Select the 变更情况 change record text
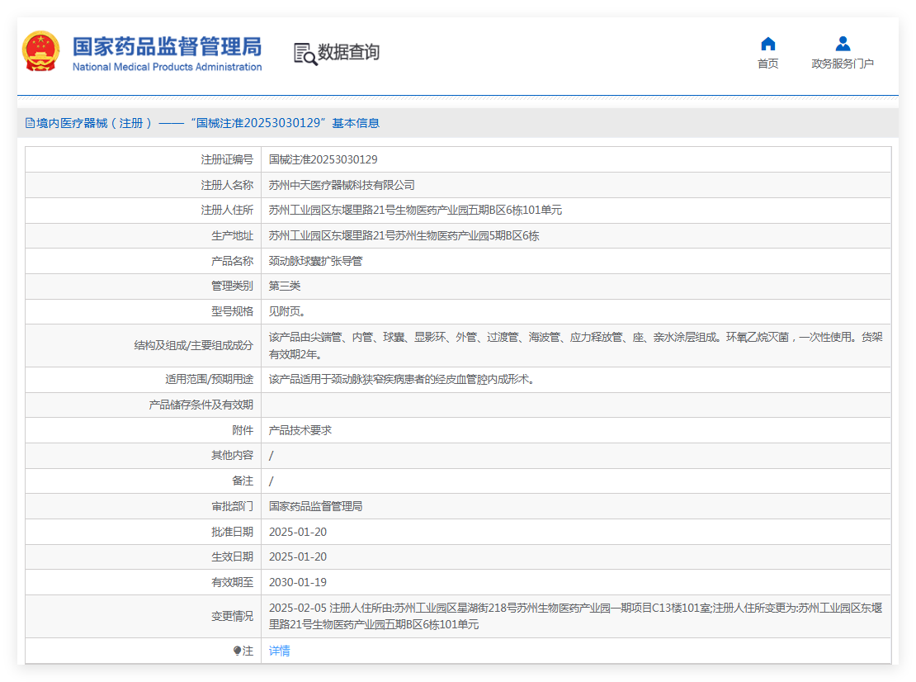Image resolution: width=916 pixels, height=682 pixels. click(575, 616)
